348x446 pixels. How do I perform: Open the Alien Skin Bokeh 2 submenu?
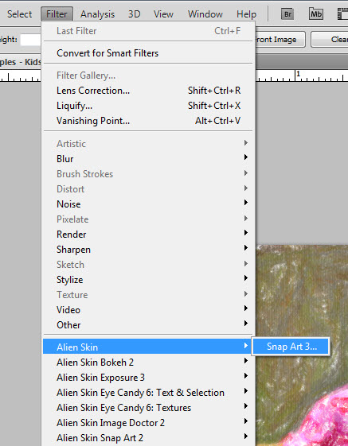pyautogui.click(x=148, y=363)
